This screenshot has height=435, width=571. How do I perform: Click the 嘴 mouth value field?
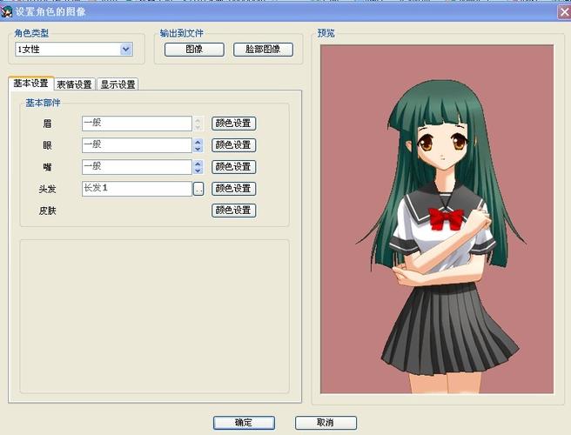[x=137, y=167]
